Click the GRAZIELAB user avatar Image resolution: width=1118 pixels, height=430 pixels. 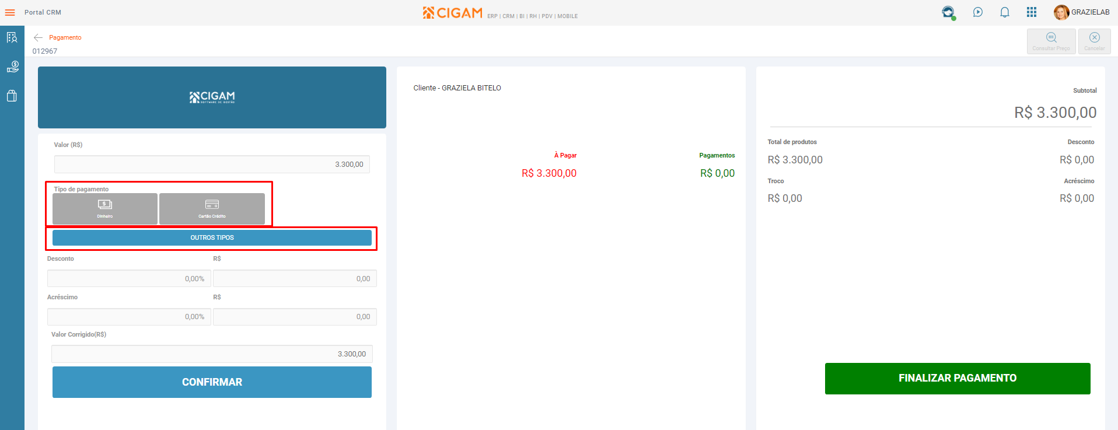point(1061,12)
